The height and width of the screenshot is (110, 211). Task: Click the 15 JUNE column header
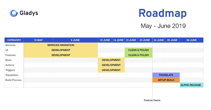(x=131, y=40)
